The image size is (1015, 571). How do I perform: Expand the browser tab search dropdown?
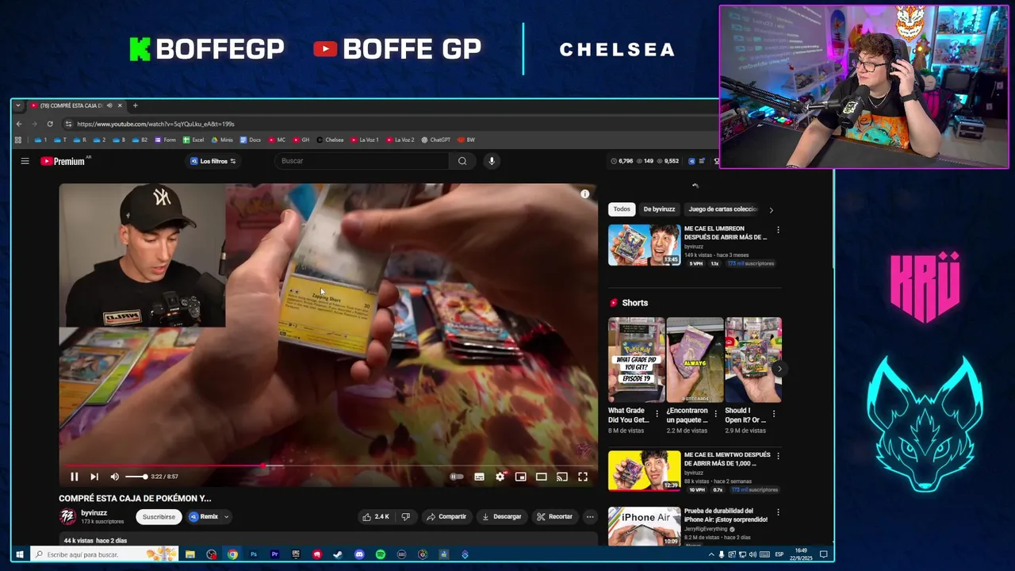point(18,105)
